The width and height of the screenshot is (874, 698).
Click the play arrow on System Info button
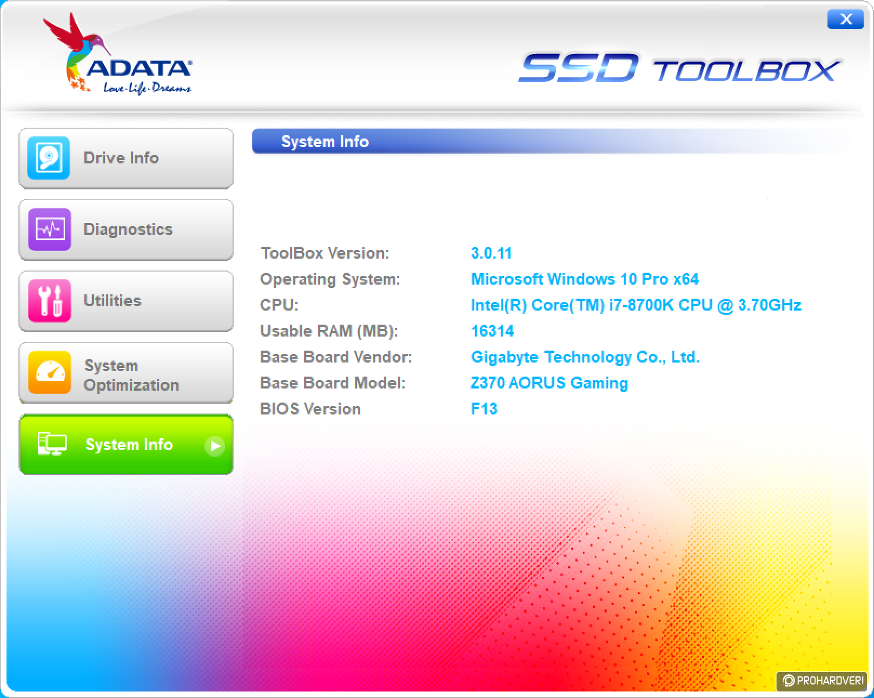[x=215, y=446]
